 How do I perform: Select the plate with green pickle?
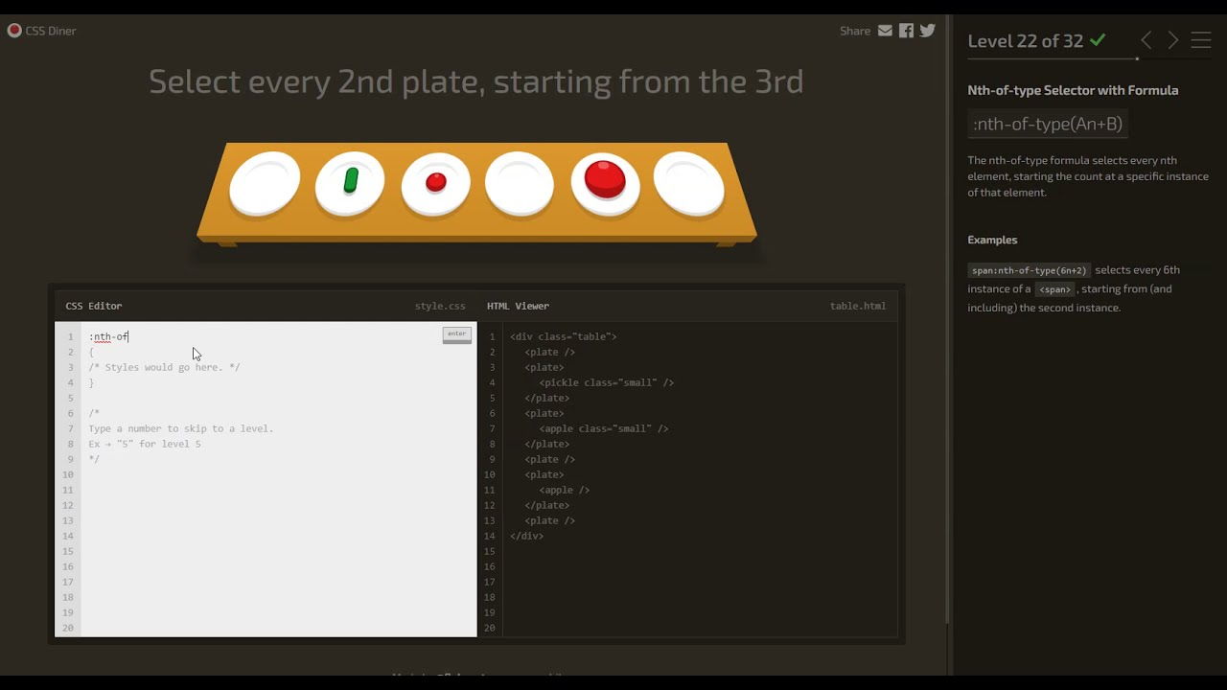click(350, 183)
